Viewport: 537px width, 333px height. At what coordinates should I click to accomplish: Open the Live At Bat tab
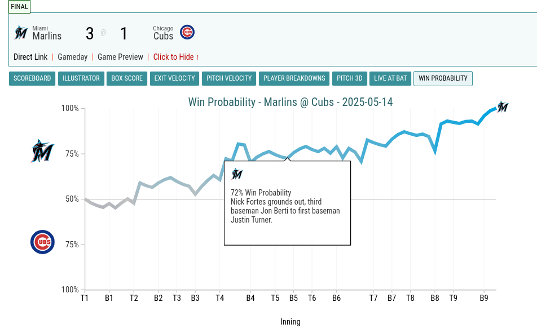point(390,78)
